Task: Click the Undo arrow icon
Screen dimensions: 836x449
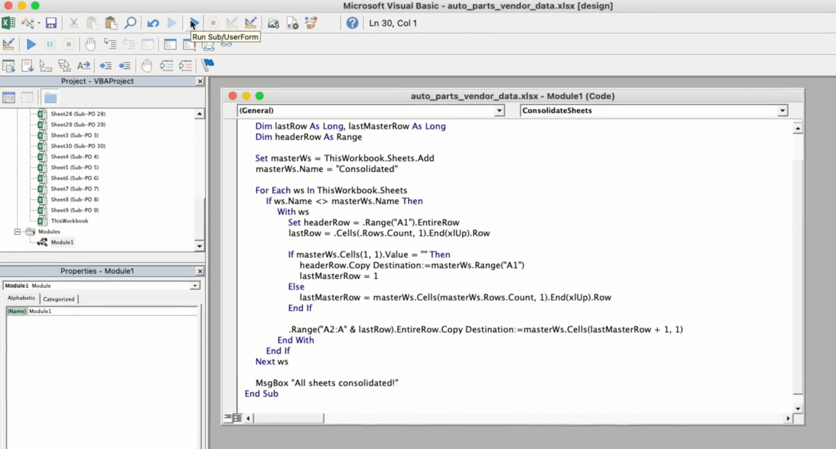Action: tap(153, 23)
